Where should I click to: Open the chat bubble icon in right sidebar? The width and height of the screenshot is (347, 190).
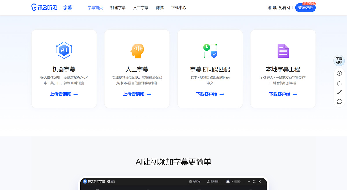click(339, 101)
